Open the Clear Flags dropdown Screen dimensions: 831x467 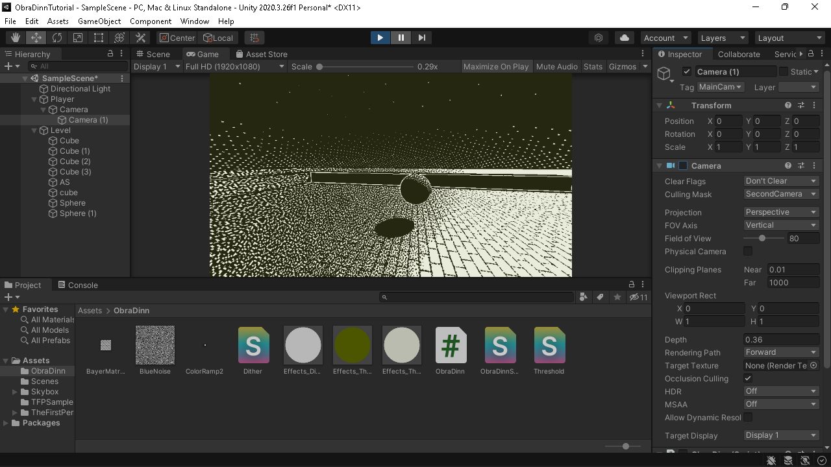781,181
